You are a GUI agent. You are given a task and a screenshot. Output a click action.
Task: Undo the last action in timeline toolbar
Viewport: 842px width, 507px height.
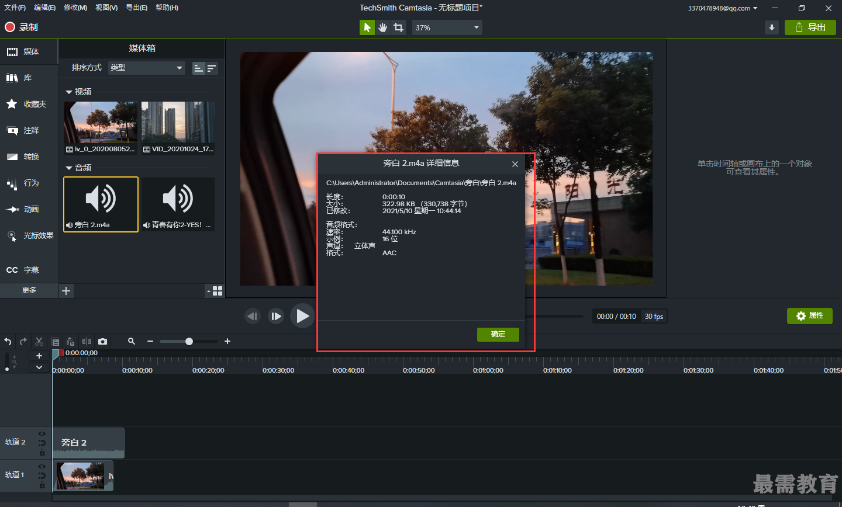(8, 341)
